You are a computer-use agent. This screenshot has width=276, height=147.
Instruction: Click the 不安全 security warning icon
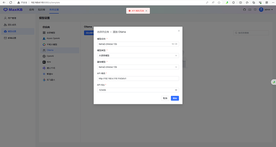click(x=18, y=2)
